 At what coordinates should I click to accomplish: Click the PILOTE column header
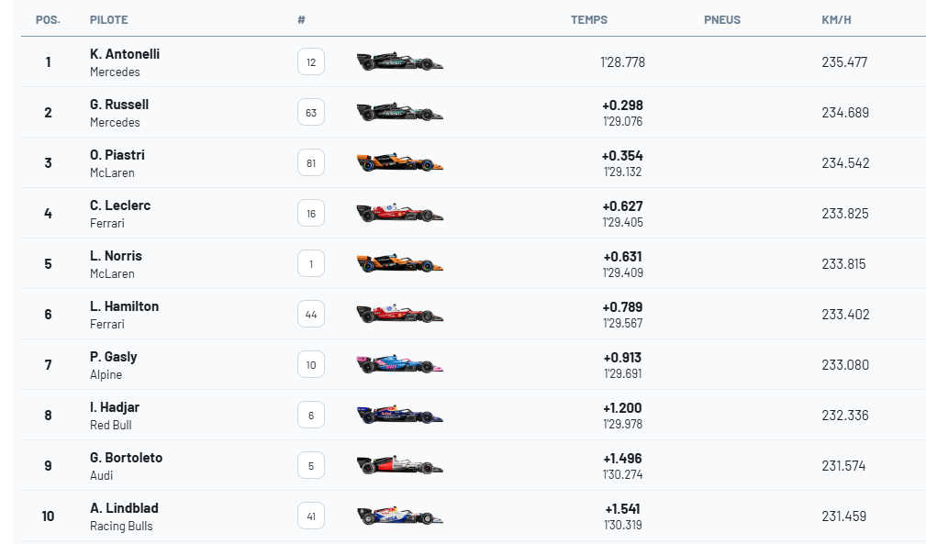[x=109, y=20]
